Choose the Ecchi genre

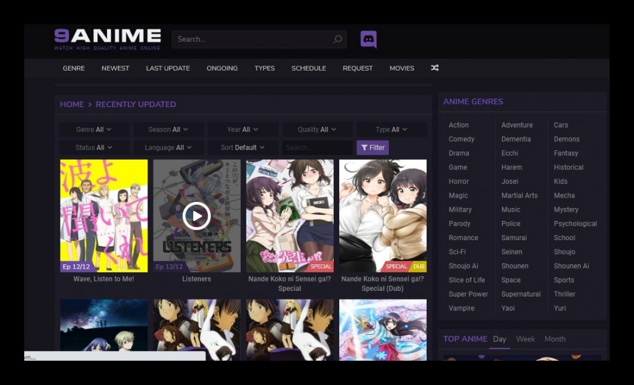pyautogui.click(x=510, y=154)
